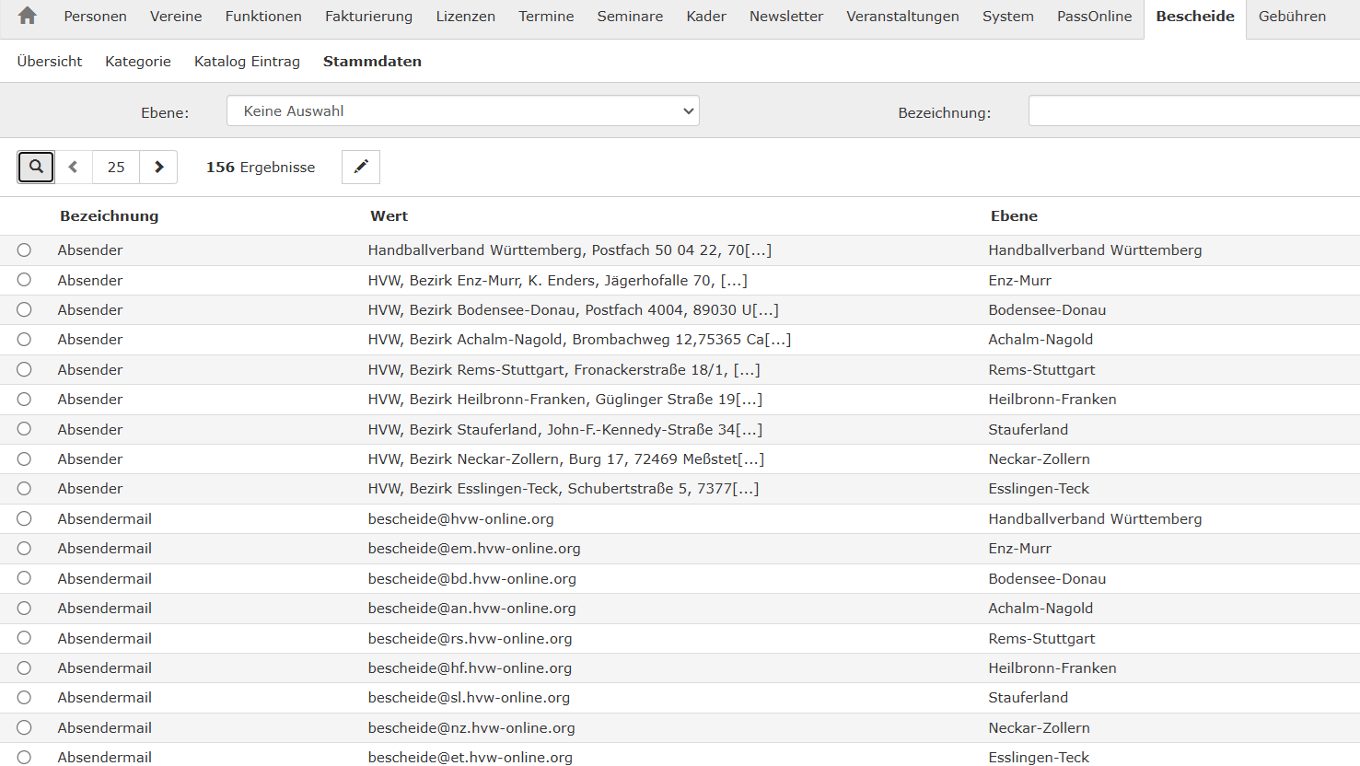Open the Ebene dropdown showing Keine Auswahl
The height and width of the screenshot is (766, 1360).
[462, 111]
